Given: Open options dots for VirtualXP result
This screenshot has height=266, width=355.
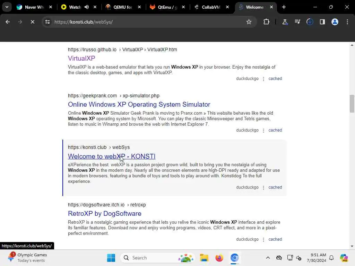Looking at the screenshot, I should pos(263,79).
